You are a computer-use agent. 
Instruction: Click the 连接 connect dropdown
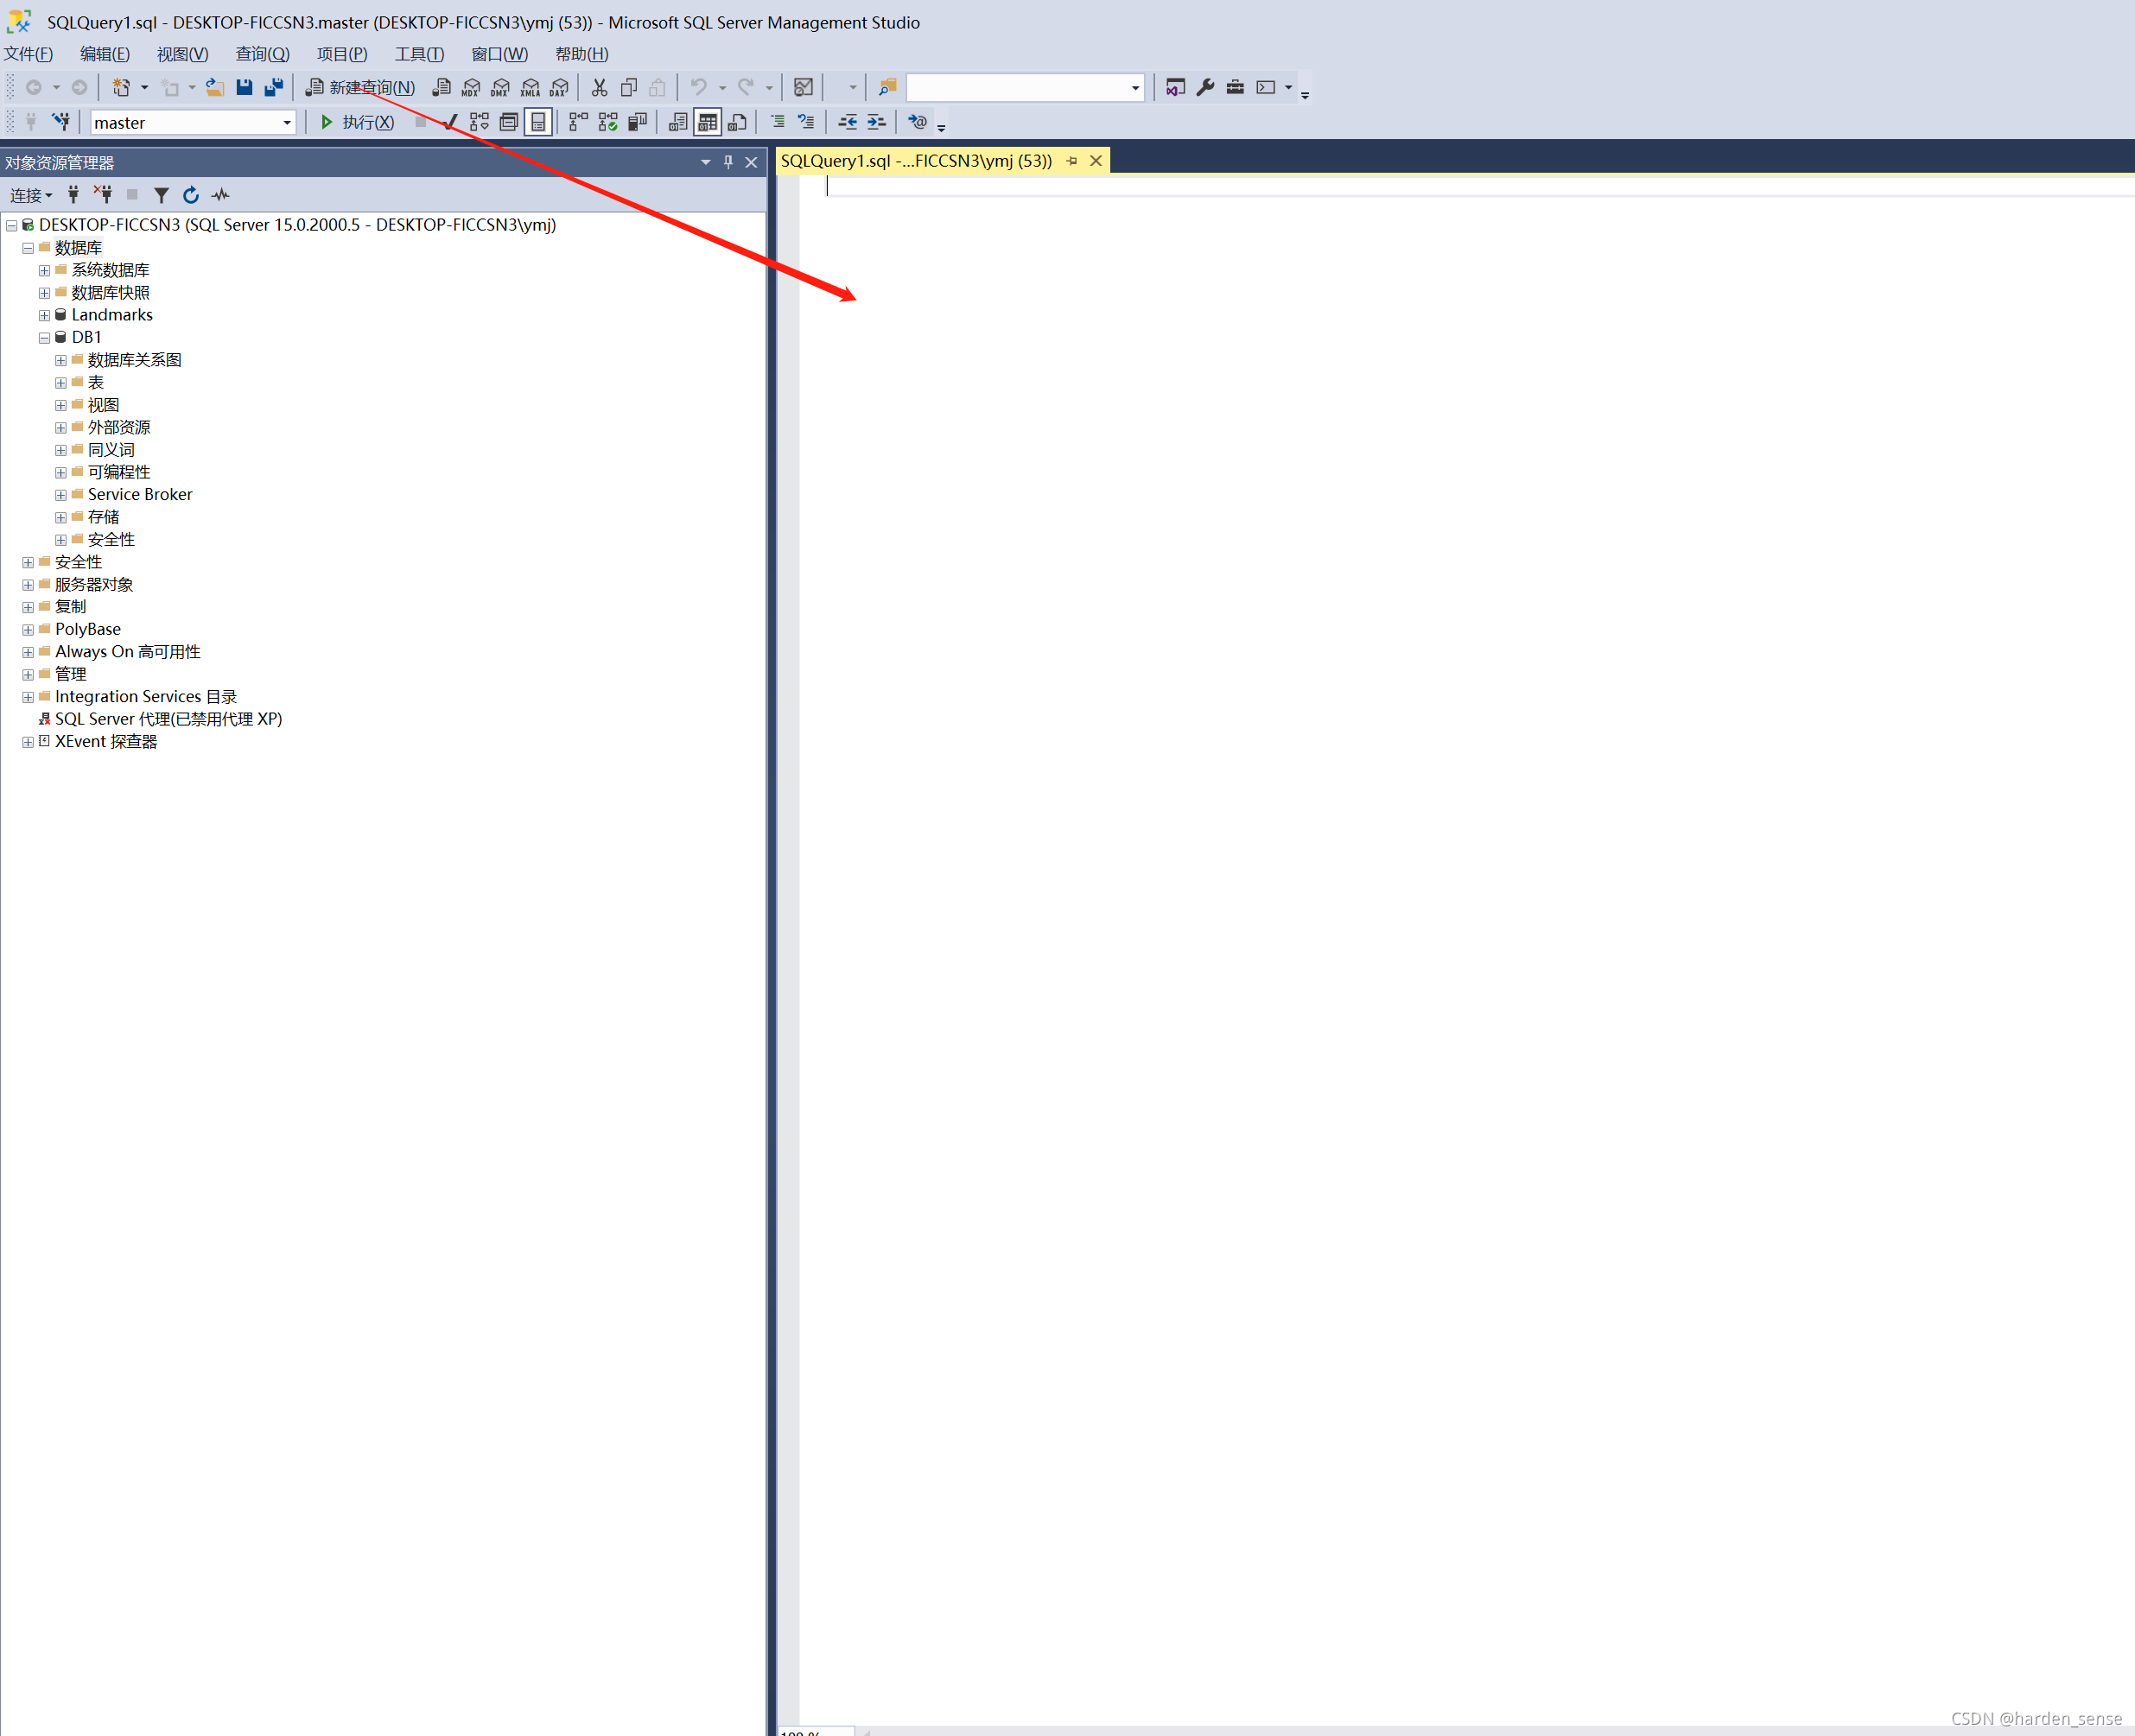coord(31,195)
